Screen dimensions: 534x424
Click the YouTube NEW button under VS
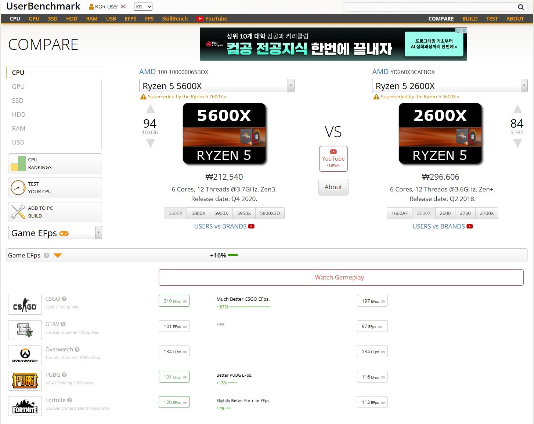(333, 159)
